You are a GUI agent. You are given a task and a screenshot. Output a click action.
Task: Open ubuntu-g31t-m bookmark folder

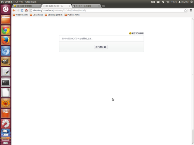[x=54, y=15]
